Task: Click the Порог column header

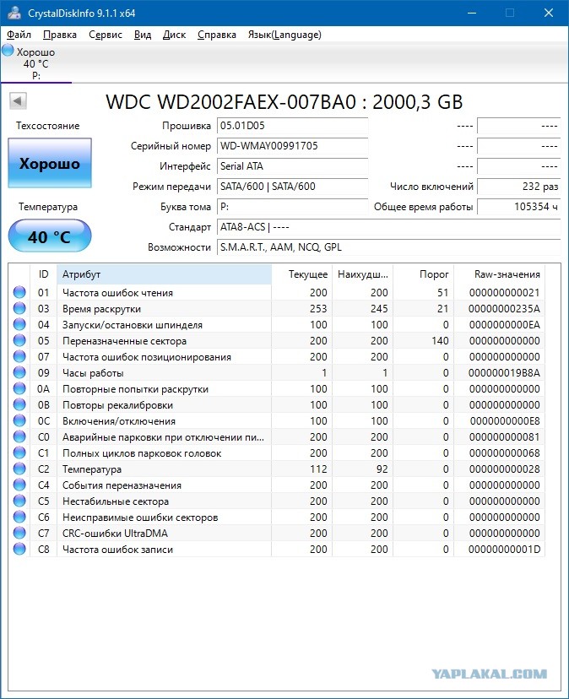Action: (423, 274)
